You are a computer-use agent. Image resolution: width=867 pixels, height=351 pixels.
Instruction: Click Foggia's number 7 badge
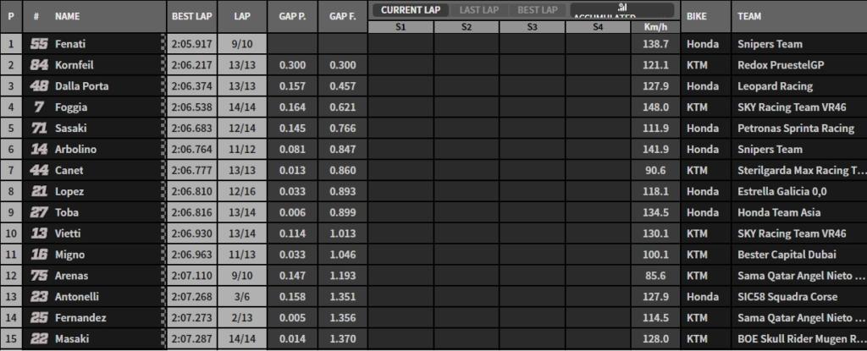click(37, 107)
